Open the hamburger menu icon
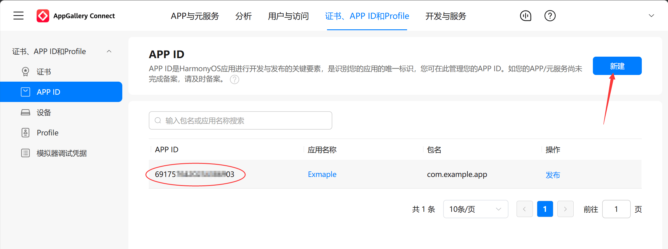The image size is (668, 249). point(18,16)
